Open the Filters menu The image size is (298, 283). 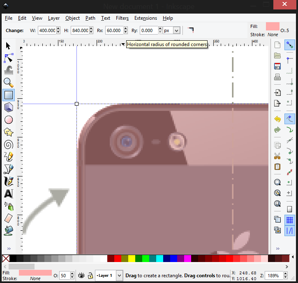tap(122, 18)
